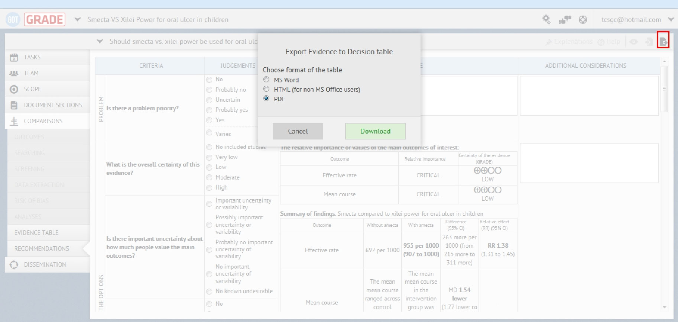This screenshot has width=678, height=322.
Task: Open RISK OF BIAS submenu item
Action: (48, 201)
